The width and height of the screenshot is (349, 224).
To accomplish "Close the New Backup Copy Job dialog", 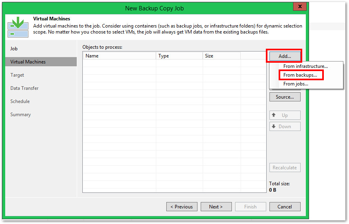I will [299, 7].
